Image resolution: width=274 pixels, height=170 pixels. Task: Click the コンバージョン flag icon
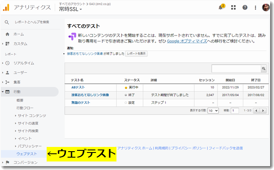[7, 162]
